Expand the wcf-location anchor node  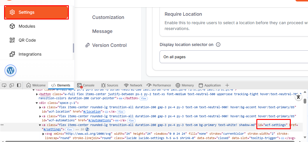pos(40,107)
